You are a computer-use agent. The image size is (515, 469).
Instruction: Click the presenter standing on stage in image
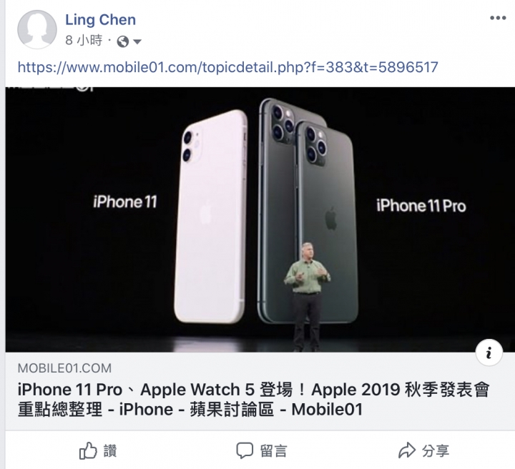pyautogui.click(x=306, y=297)
